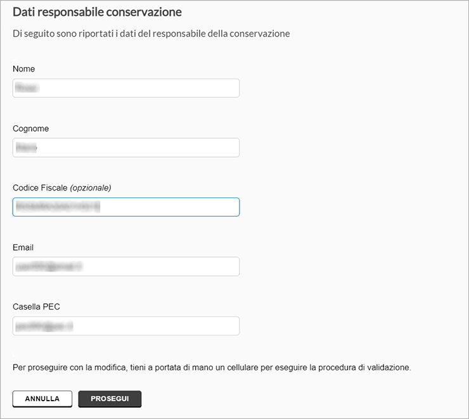Focus the Nome input field
The width and height of the screenshot is (469, 419).
coord(126,88)
